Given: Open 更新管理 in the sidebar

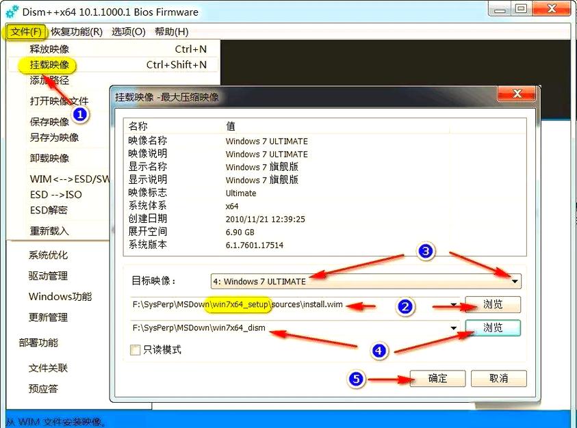Looking at the screenshot, I should [x=48, y=317].
